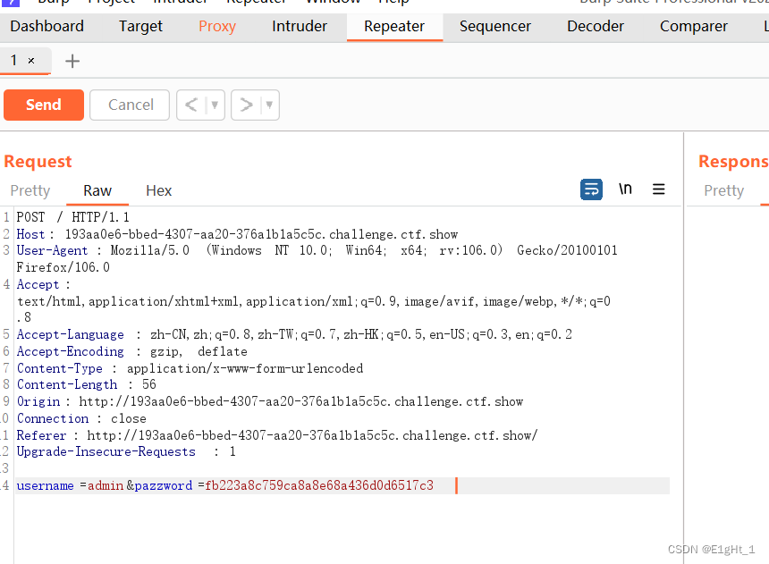
Task: Switch the Response view to Pretty
Action: click(724, 190)
